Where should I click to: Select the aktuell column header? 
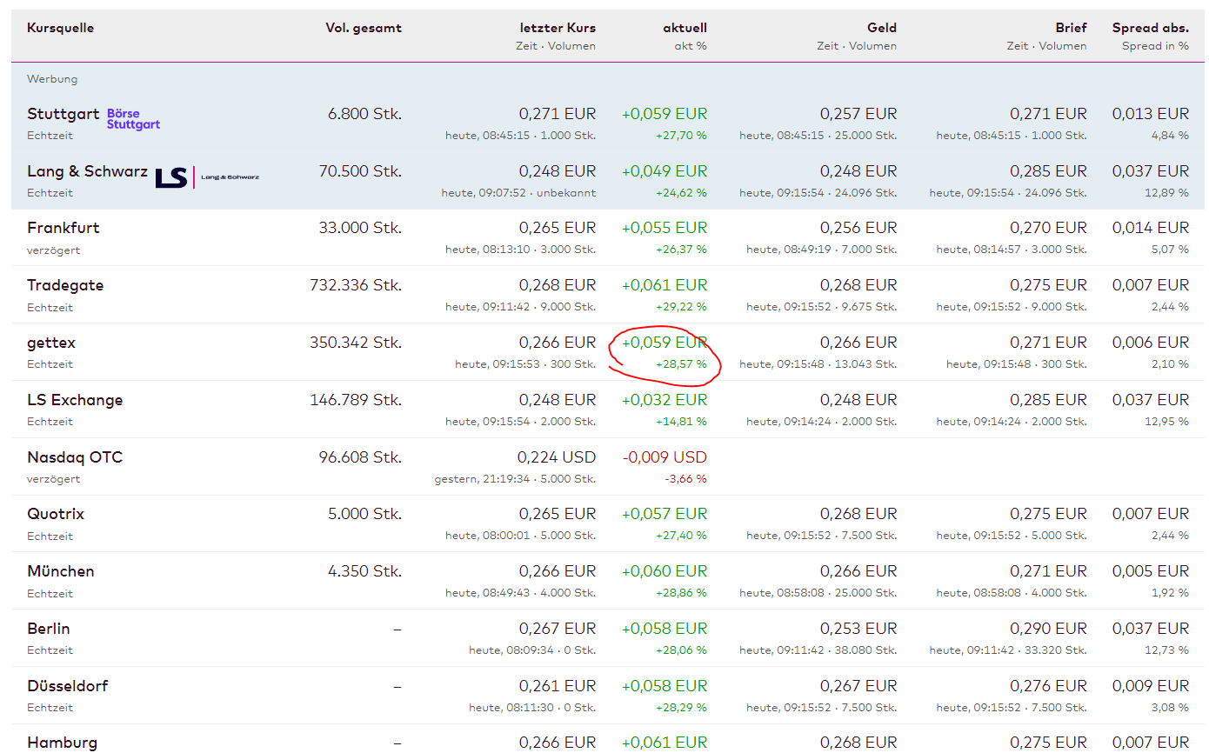coord(685,28)
